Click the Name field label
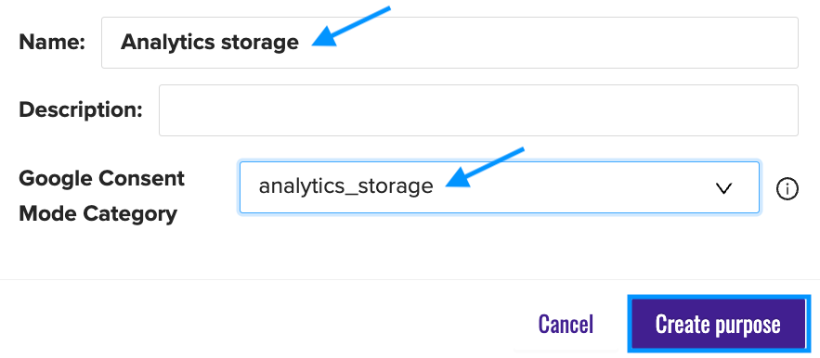The width and height of the screenshot is (820, 358). pyautogui.click(x=52, y=43)
